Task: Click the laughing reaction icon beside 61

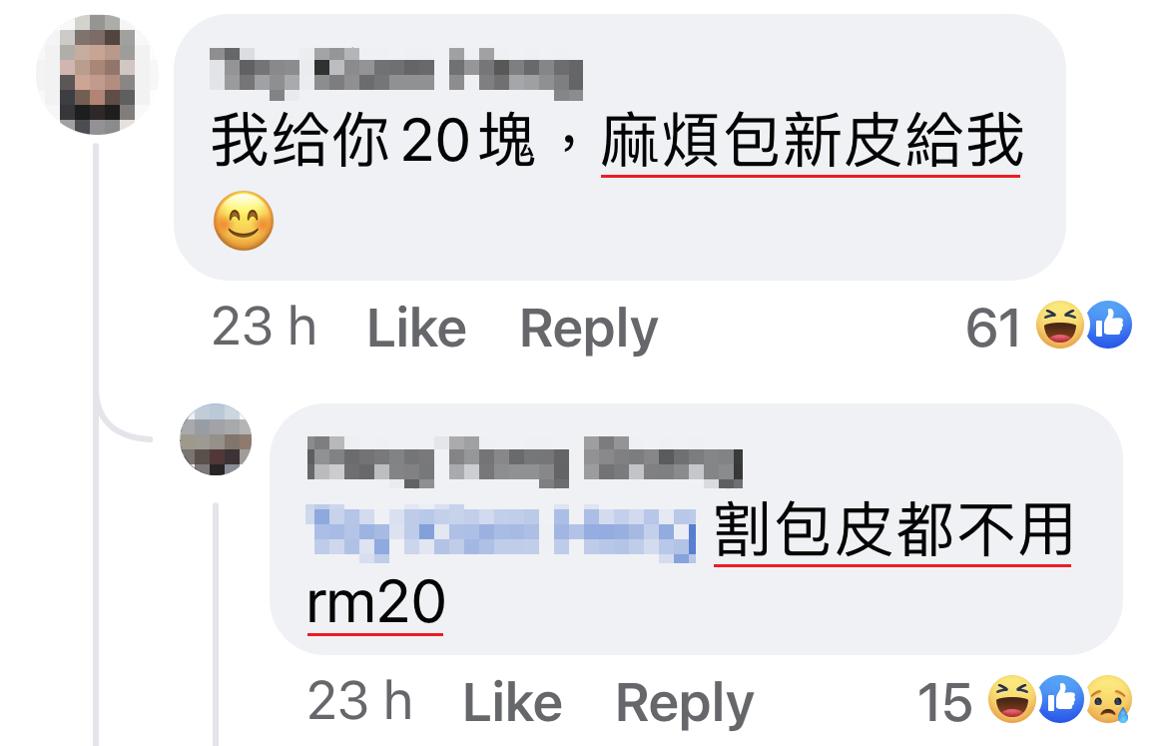Action: pyautogui.click(x=1060, y=325)
